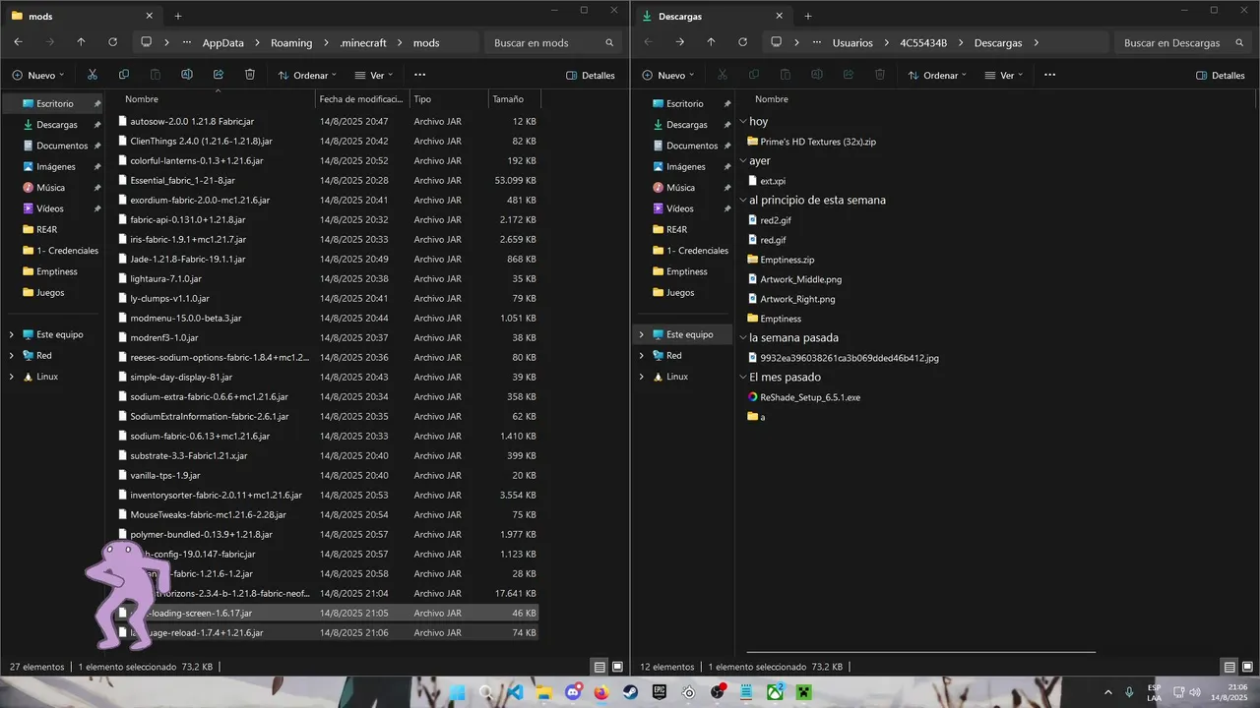1260x708 pixels.
Task: Open Epic Games Launcher from taskbar
Action: point(659,692)
